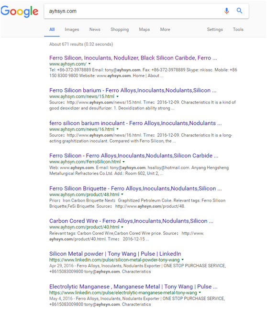Click the green URL www.ayhsyn.com/FerroSilicon.html

click(x=85, y=162)
